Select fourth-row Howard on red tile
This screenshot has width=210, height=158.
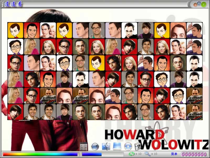coord(113,80)
